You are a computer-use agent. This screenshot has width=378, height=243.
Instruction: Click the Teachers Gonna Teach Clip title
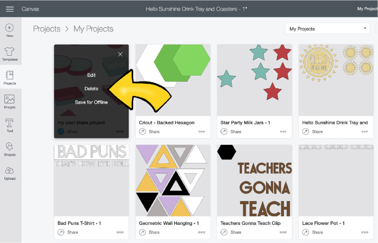[x=251, y=223]
